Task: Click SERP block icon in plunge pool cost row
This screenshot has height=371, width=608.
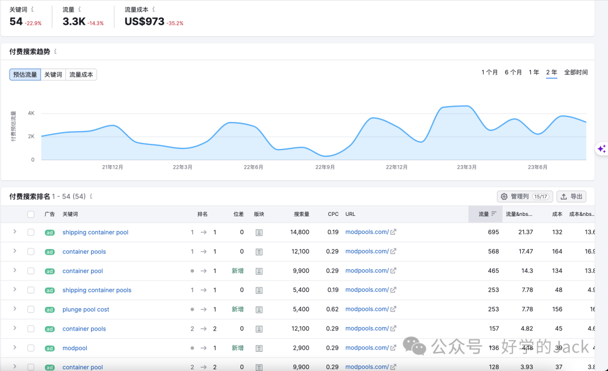Action: [x=259, y=310]
